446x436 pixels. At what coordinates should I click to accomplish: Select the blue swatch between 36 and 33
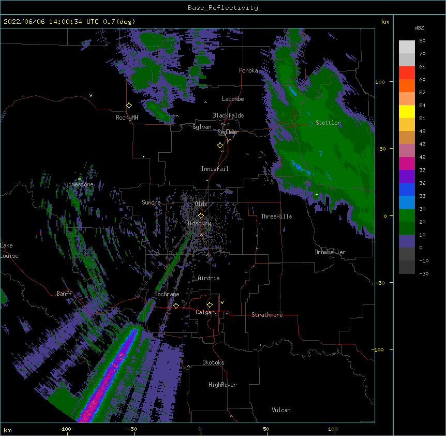coord(407,189)
